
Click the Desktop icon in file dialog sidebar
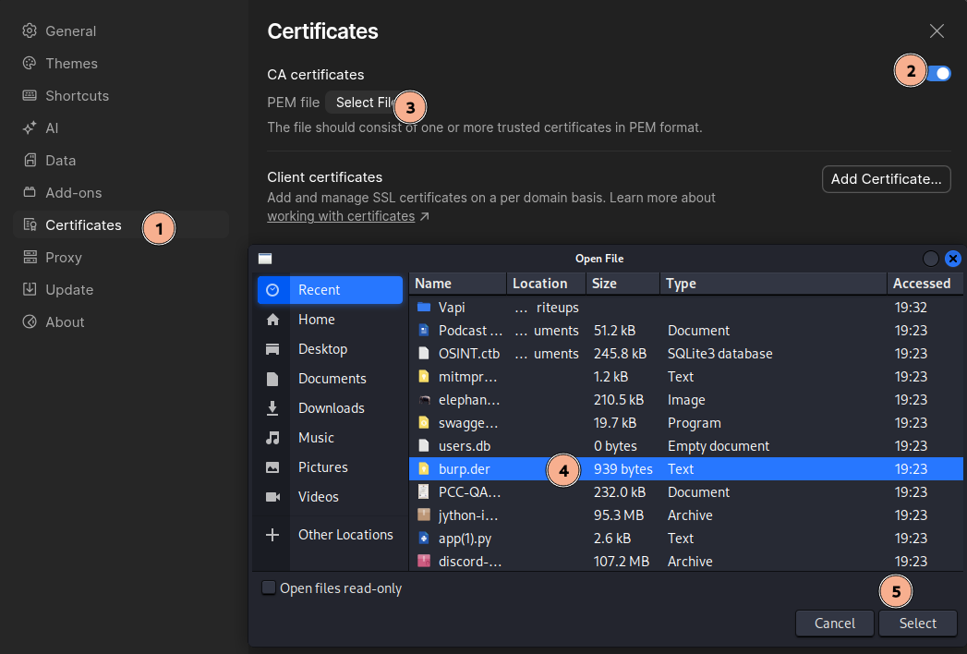272,349
